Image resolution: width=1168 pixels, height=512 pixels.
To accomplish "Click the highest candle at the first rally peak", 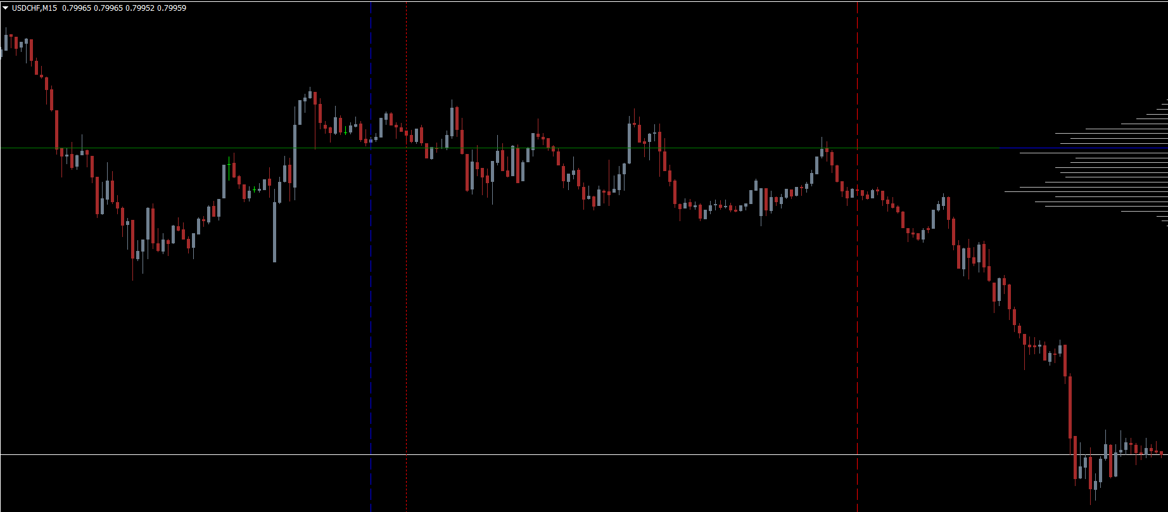I will (310, 94).
